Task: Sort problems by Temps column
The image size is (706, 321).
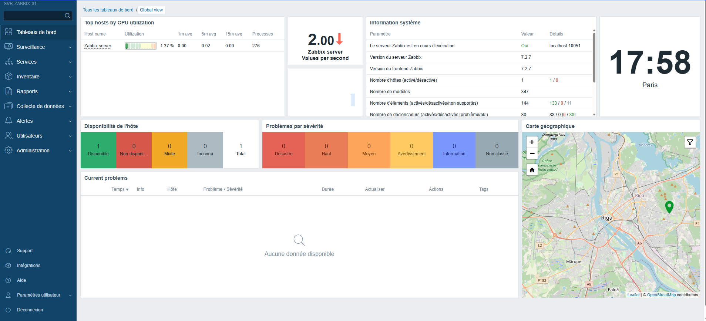Action: tap(120, 189)
